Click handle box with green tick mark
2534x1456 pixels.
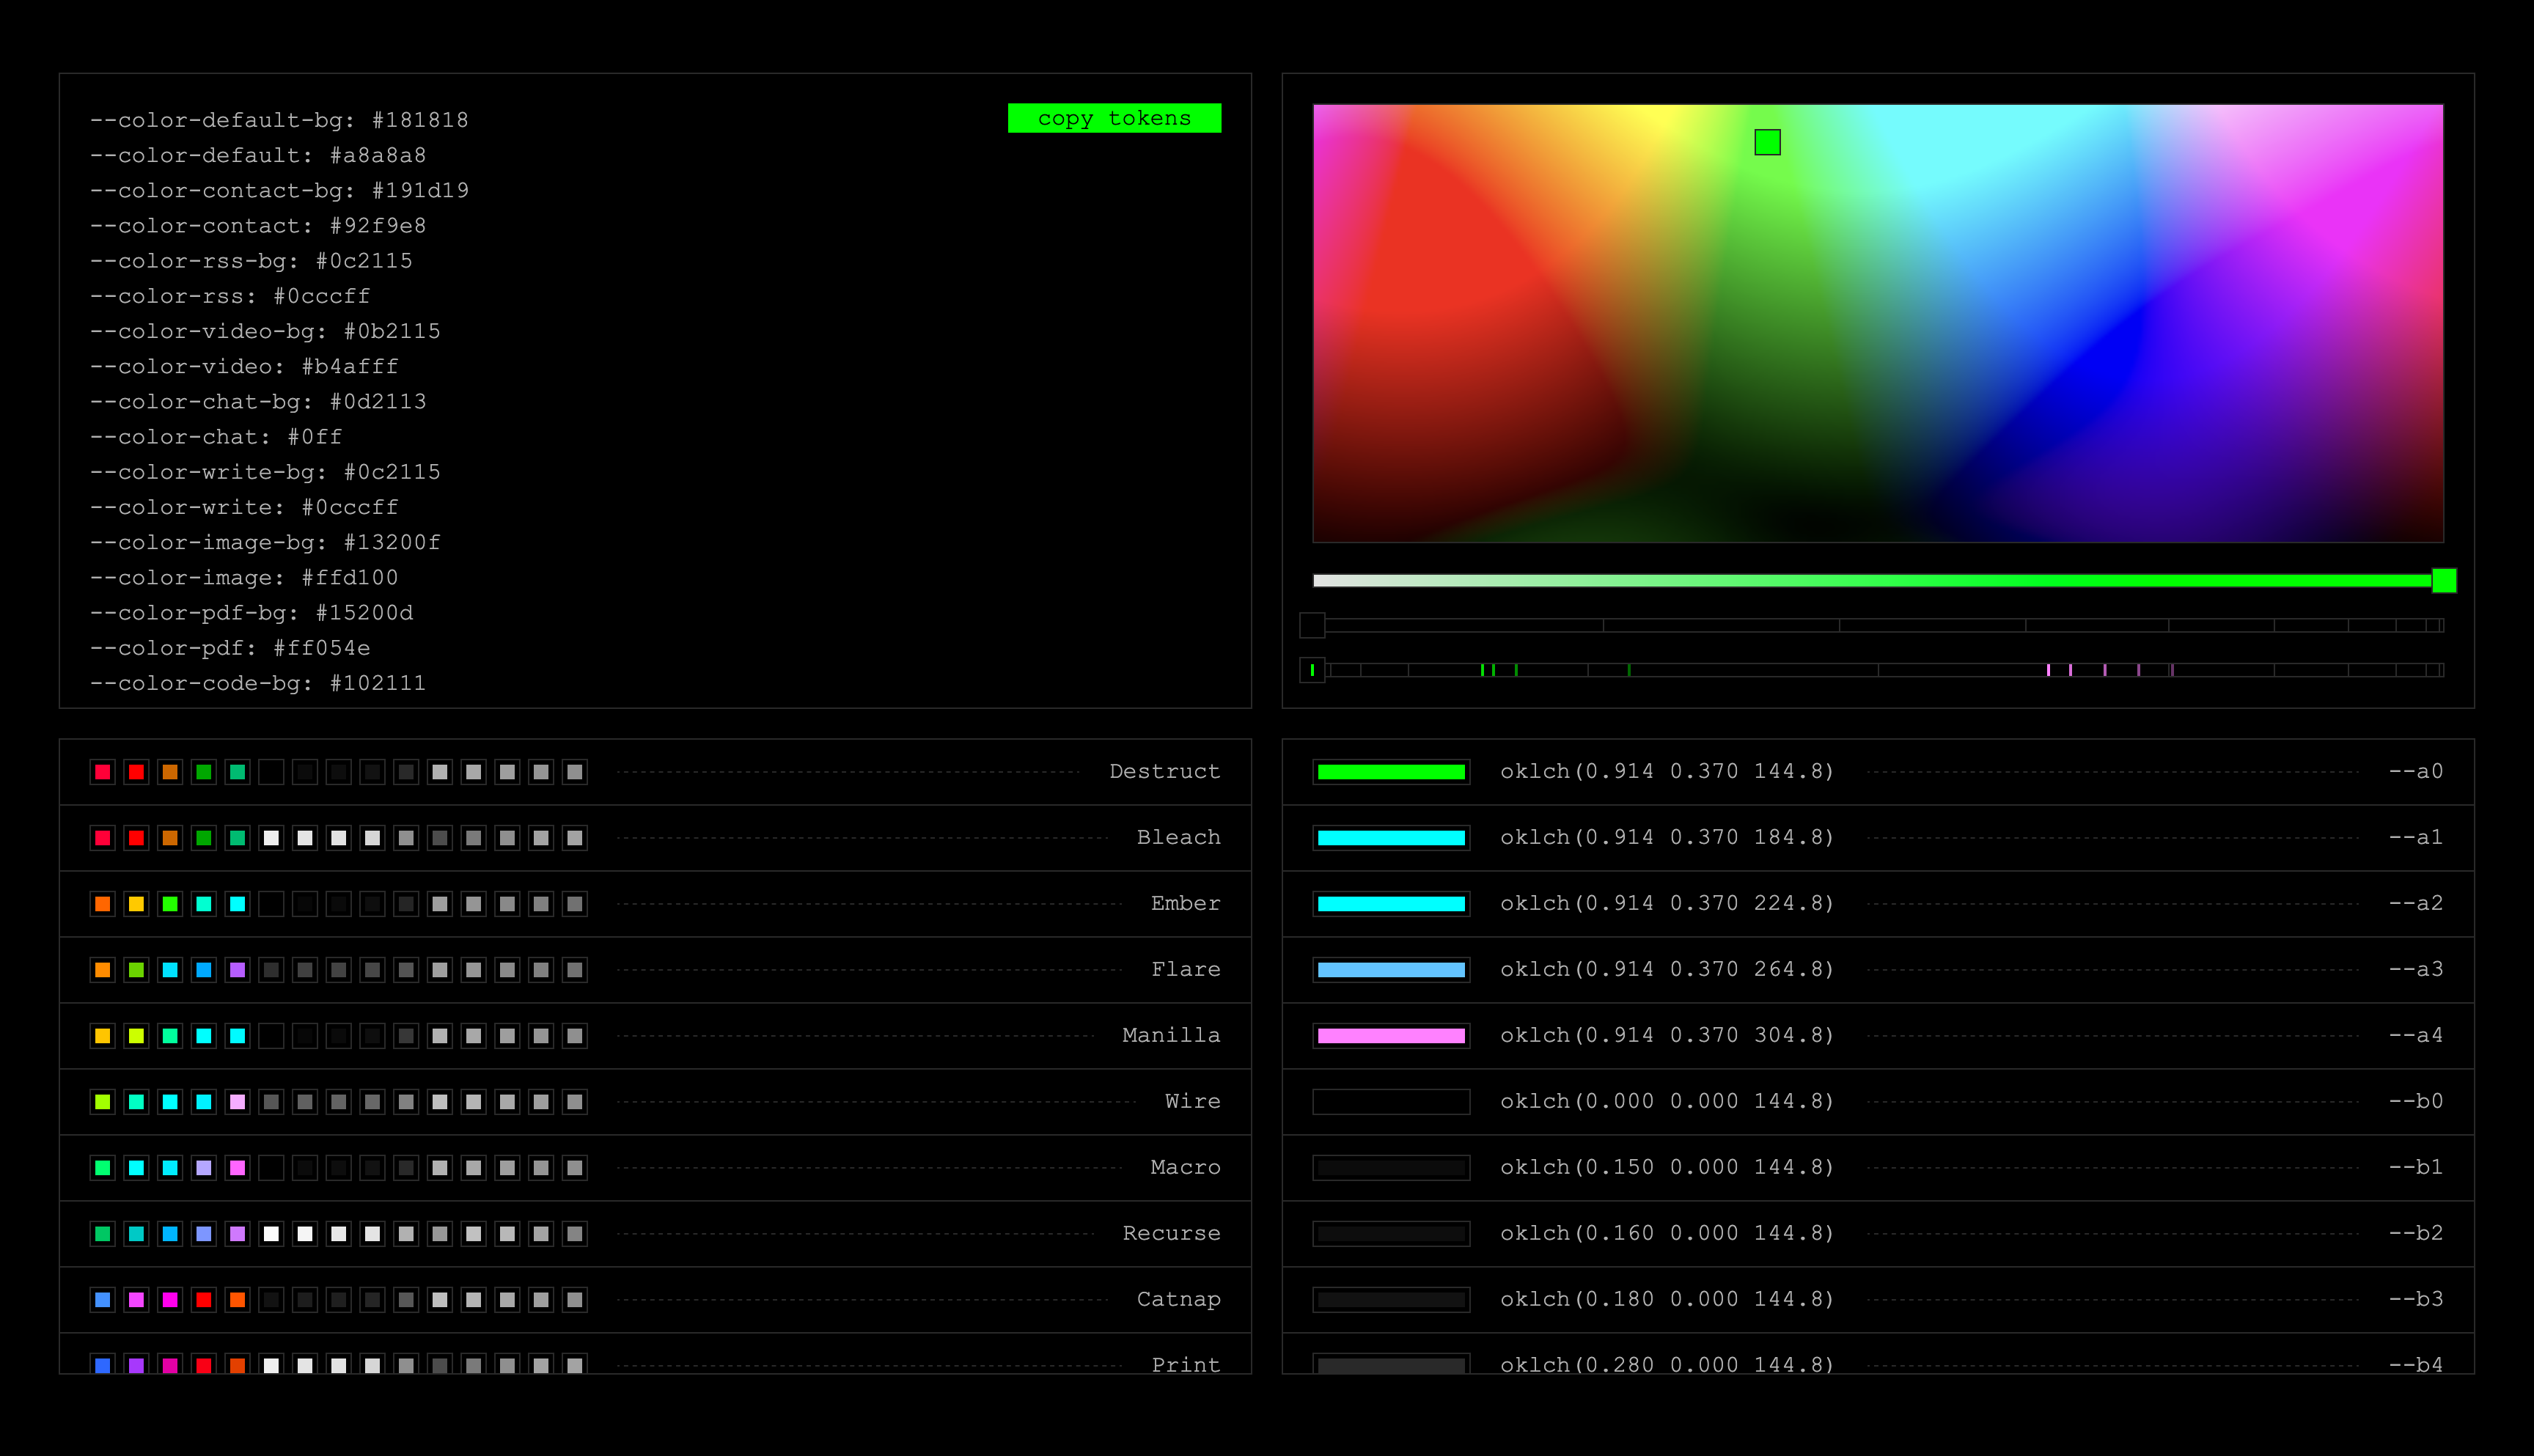1312,670
